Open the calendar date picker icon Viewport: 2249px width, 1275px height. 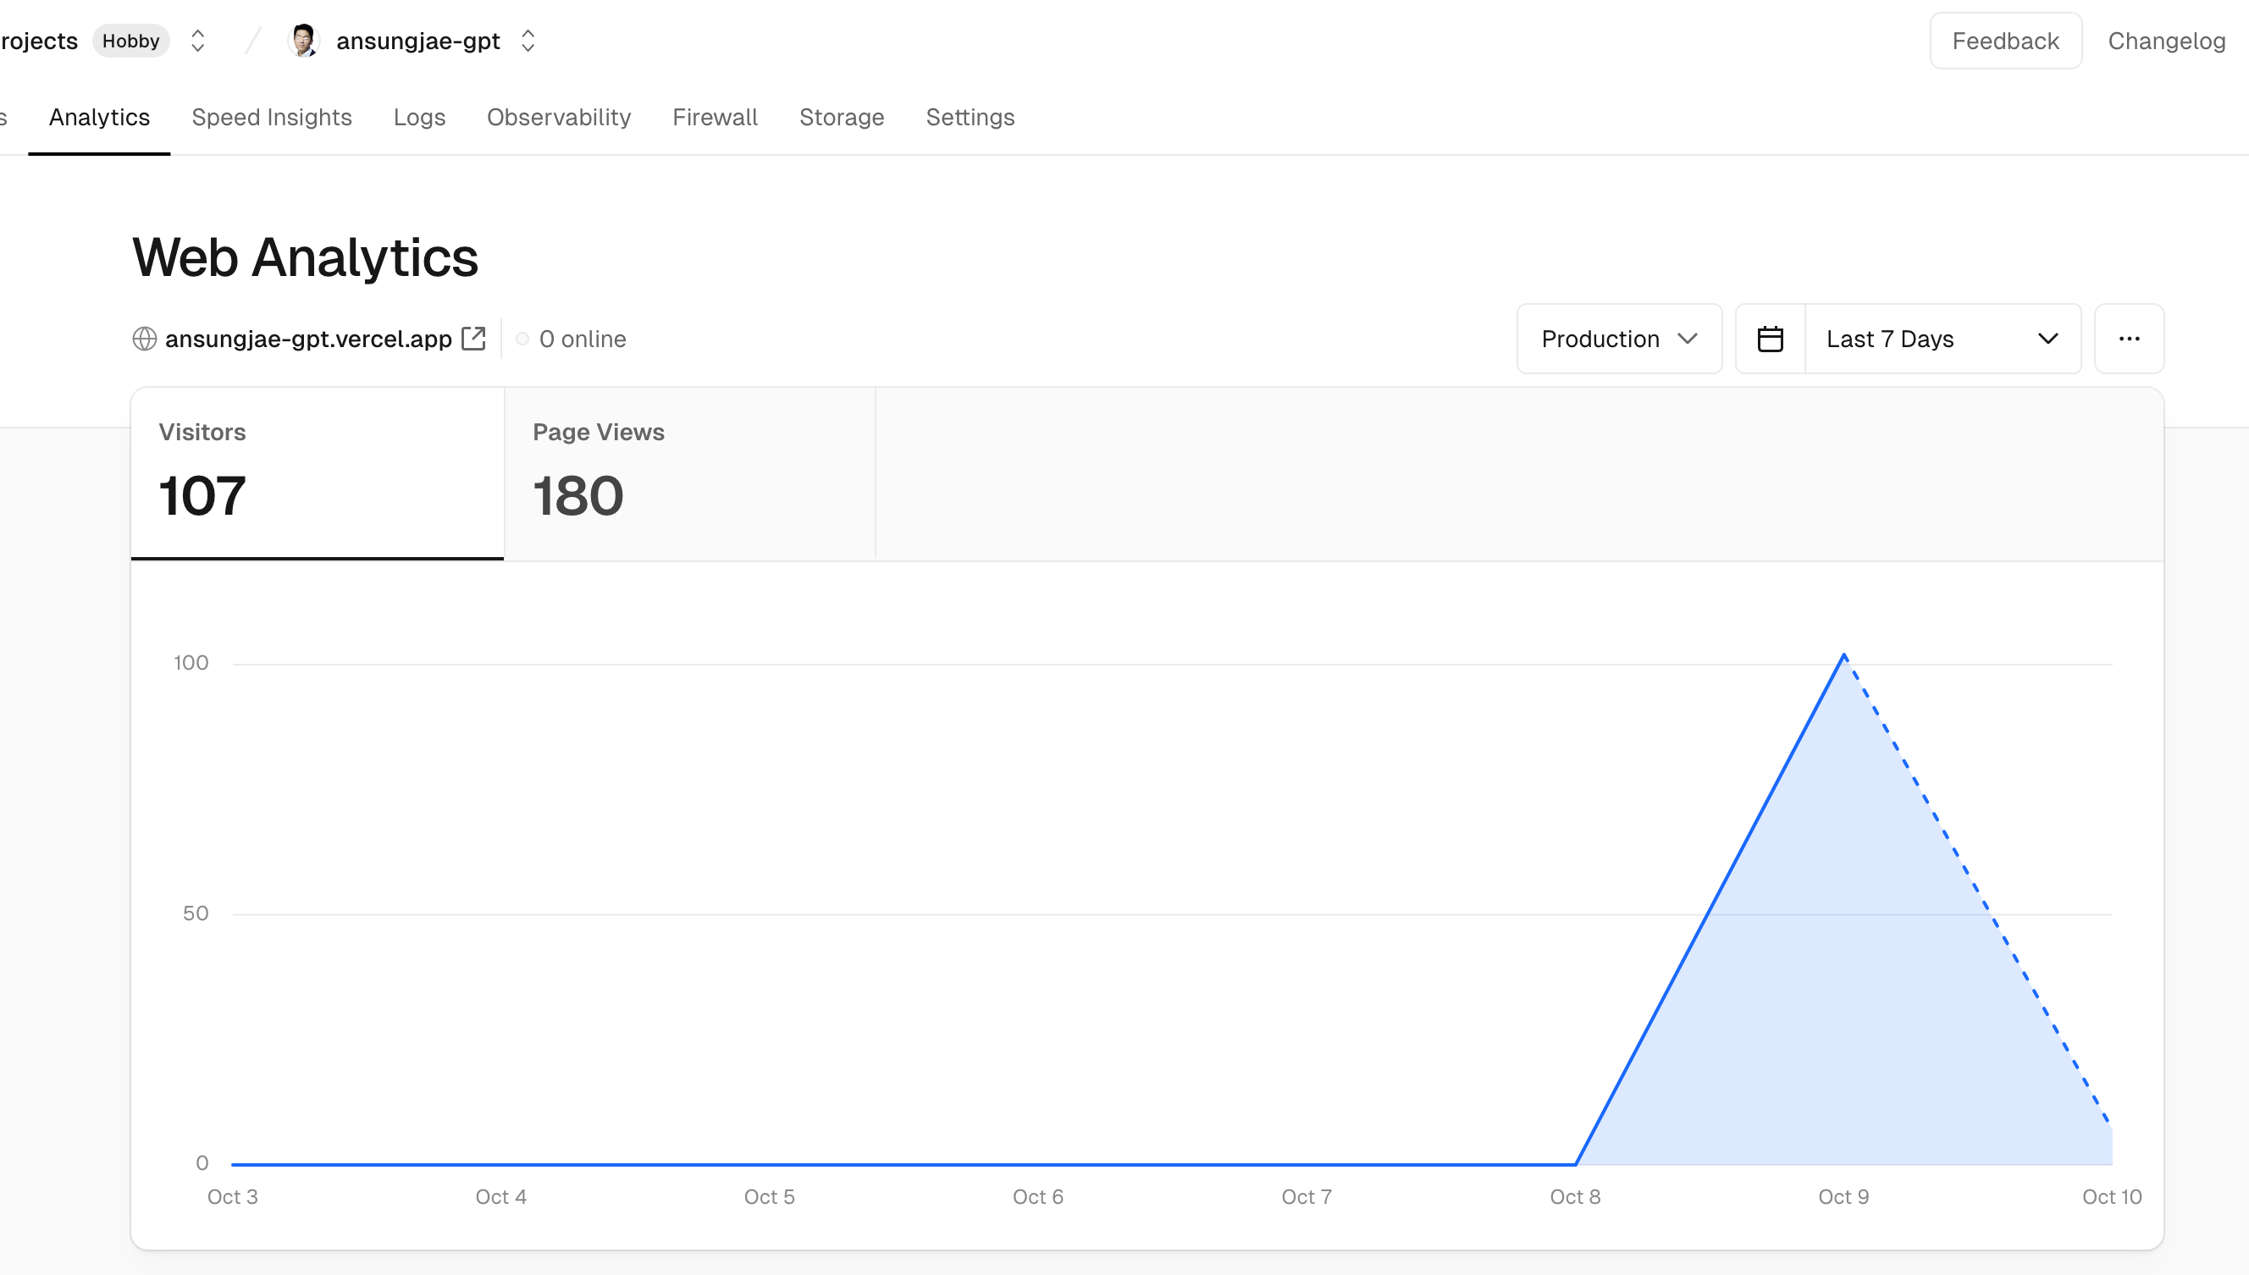[x=1770, y=339]
